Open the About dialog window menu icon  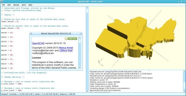[x=31, y=34]
